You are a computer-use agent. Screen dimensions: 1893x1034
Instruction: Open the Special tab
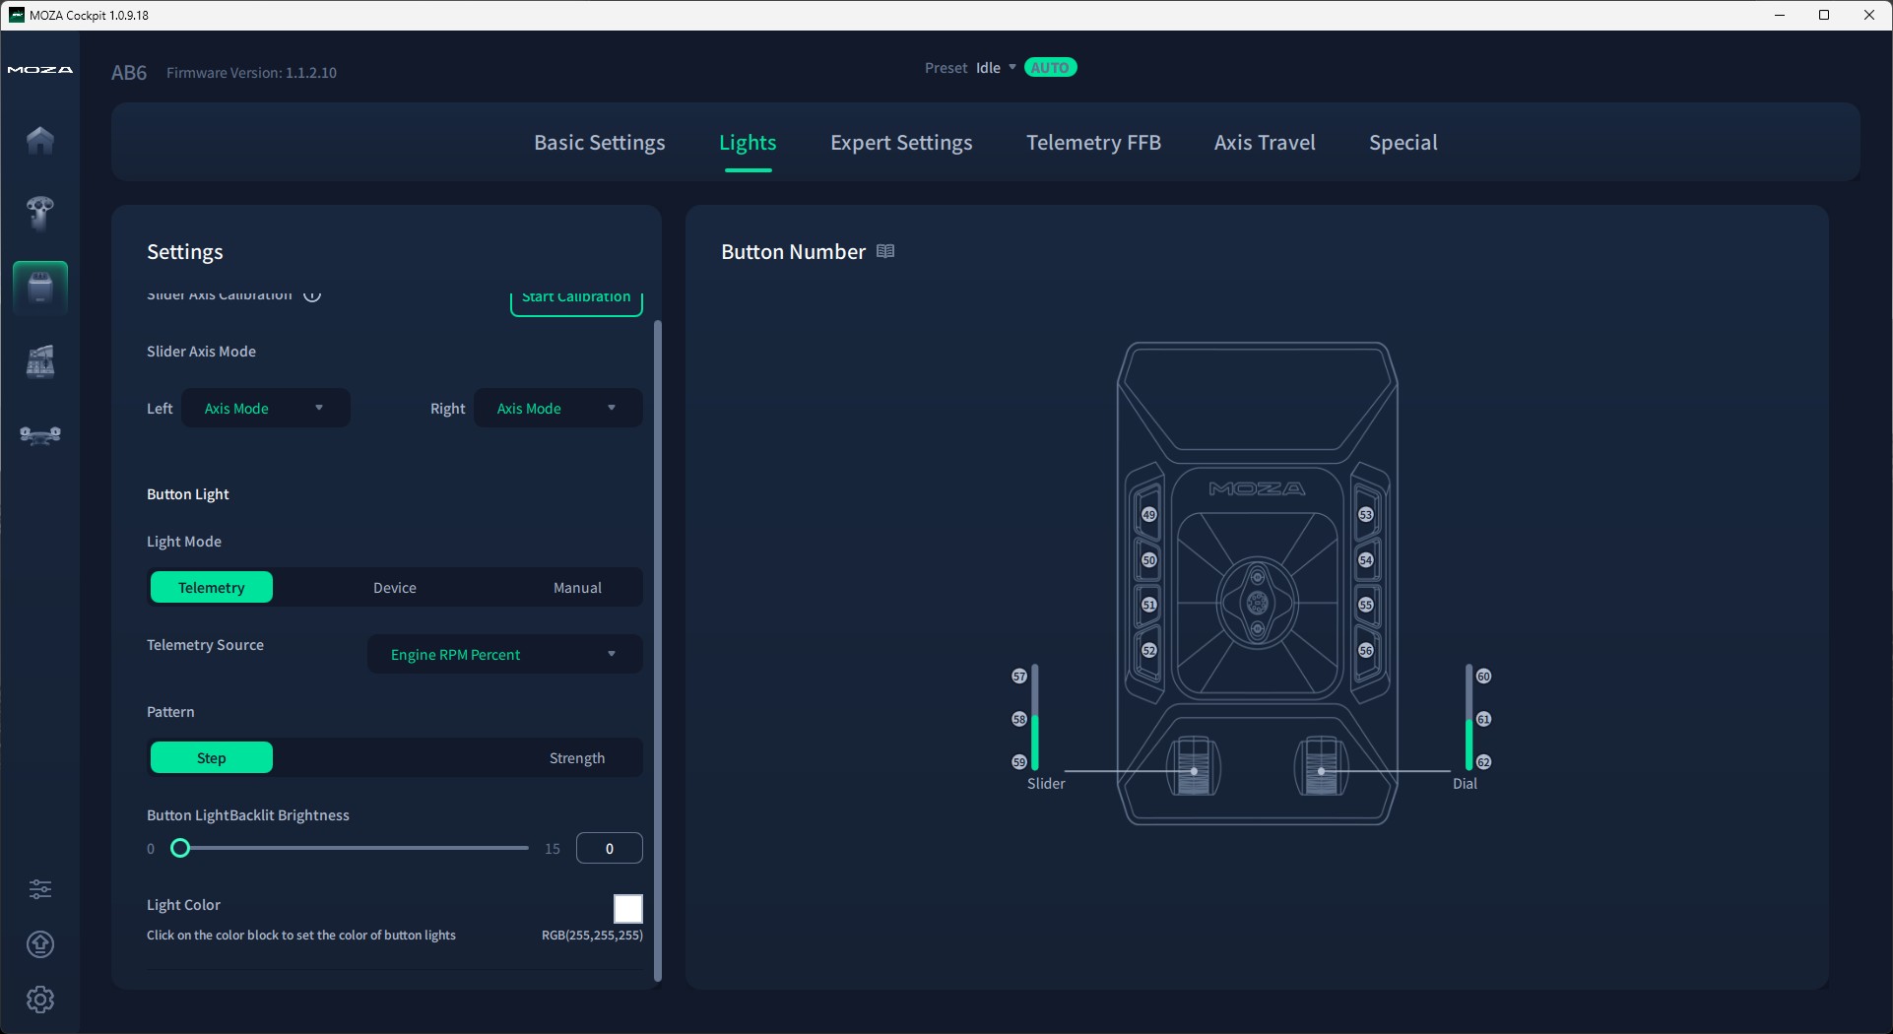[x=1403, y=143]
